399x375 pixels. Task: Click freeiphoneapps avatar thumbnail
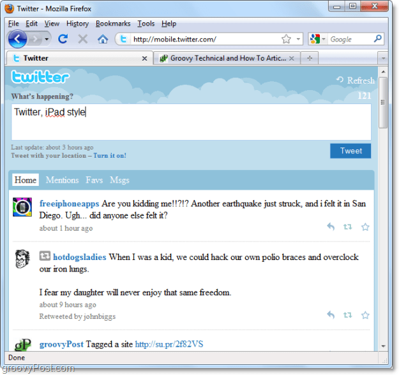tap(22, 207)
